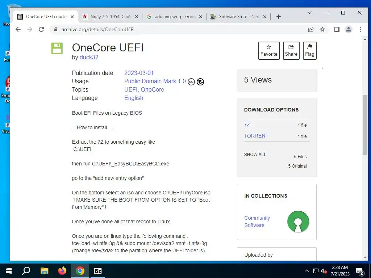This screenshot has width=371, height=278.
Task: Click the public domain mark icon
Action: click(200, 82)
